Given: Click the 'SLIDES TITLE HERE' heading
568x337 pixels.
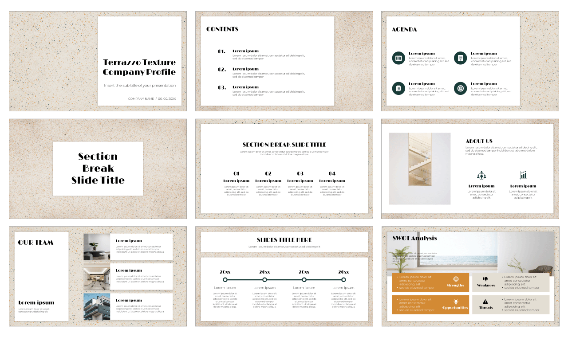Looking at the screenshot, I should [284, 240].
